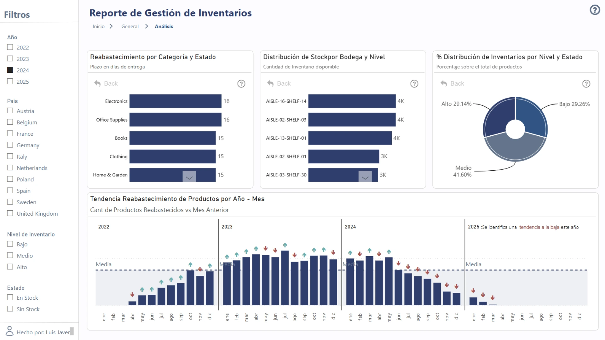Click the Electronics bar in category chart
The image size is (605, 340).
point(175,101)
